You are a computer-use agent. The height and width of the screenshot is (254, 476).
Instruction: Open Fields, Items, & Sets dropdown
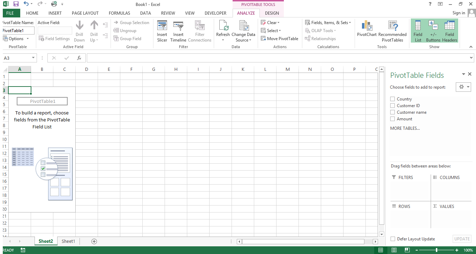328,23
